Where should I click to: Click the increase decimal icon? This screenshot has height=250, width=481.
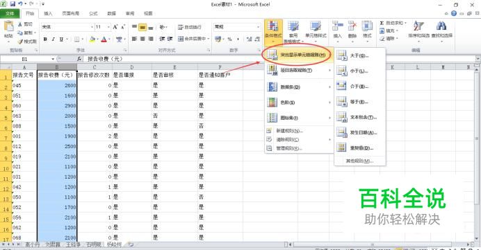click(250, 39)
